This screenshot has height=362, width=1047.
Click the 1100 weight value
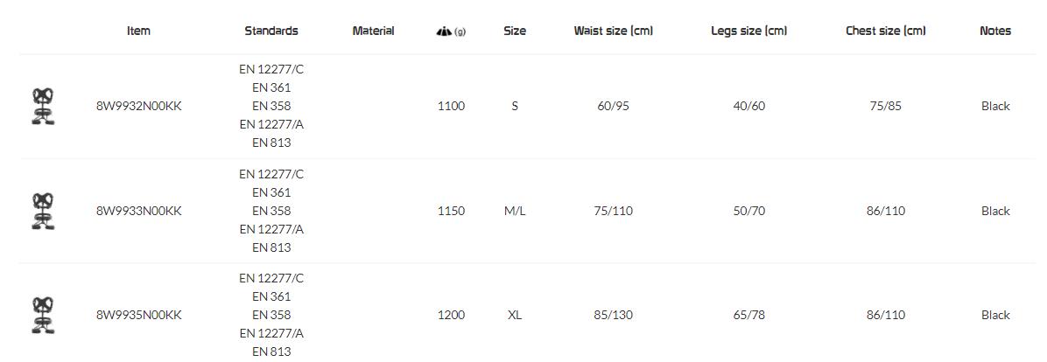[x=451, y=107]
